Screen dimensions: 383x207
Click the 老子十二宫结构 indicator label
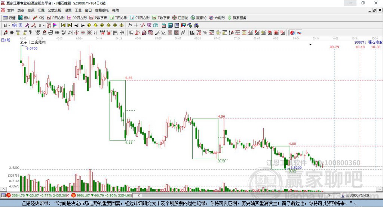[33, 42]
